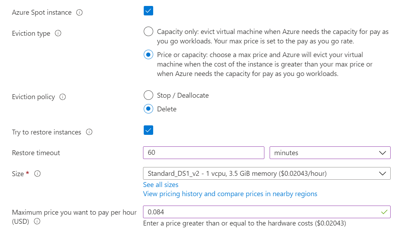
Task: Click the Restore timeout value field
Action: click(204, 153)
